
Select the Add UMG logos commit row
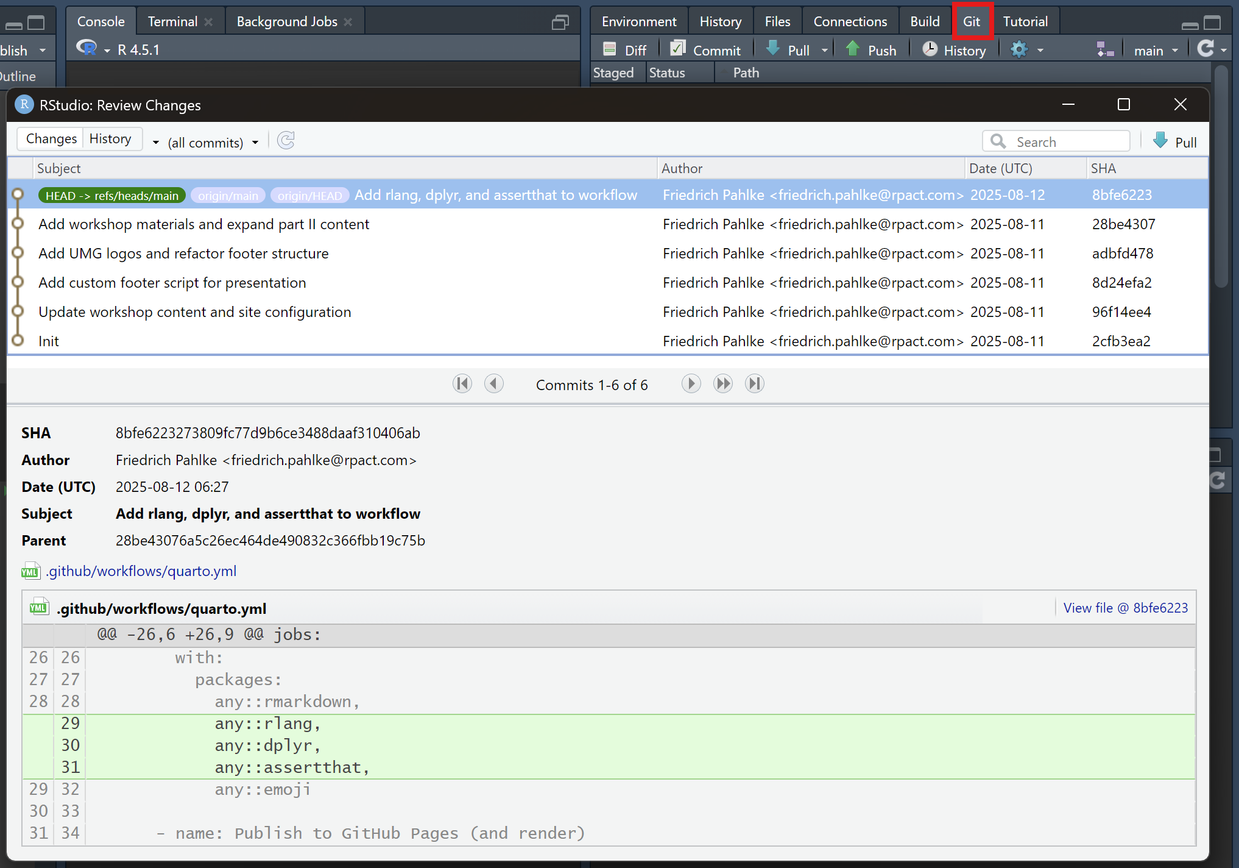[x=183, y=254]
